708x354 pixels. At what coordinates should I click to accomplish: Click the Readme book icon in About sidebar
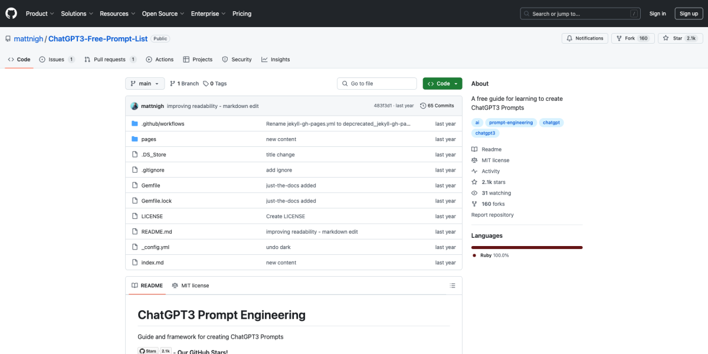(x=474, y=149)
